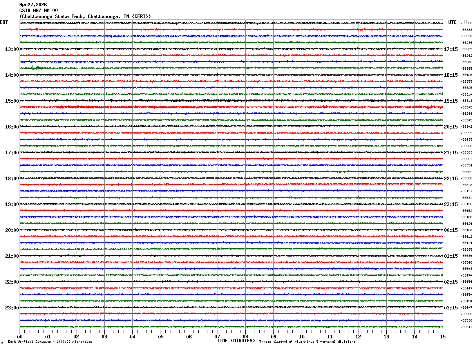Click the '20:15' UTC time label
The height and width of the screenshot is (347, 474).
pyautogui.click(x=451, y=127)
